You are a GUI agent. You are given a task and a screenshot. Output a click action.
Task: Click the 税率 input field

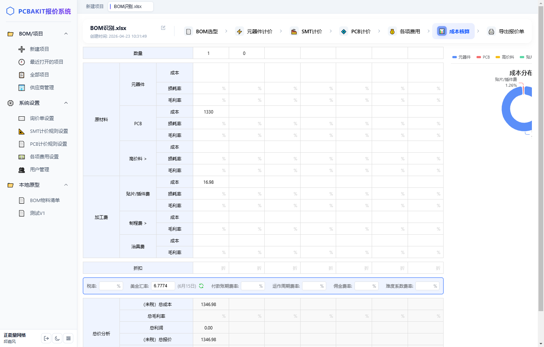(111, 286)
